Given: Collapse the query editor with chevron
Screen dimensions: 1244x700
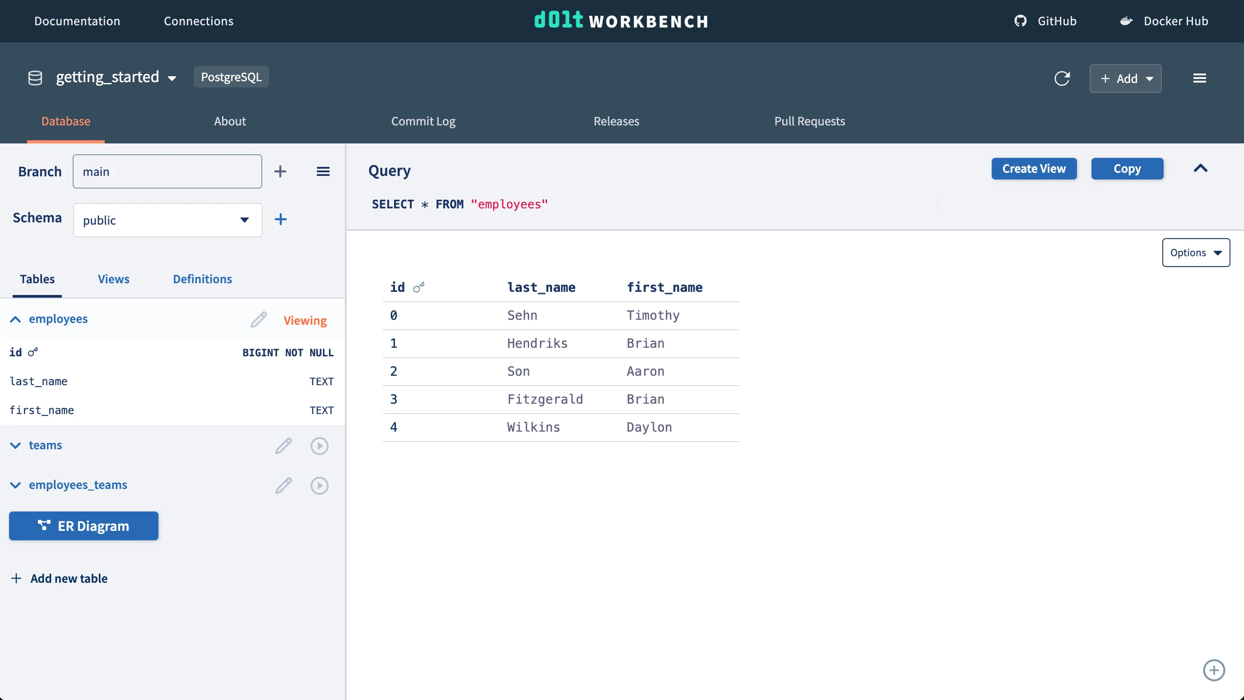Looking at the screenshot, I should [x=1200, y=168].
